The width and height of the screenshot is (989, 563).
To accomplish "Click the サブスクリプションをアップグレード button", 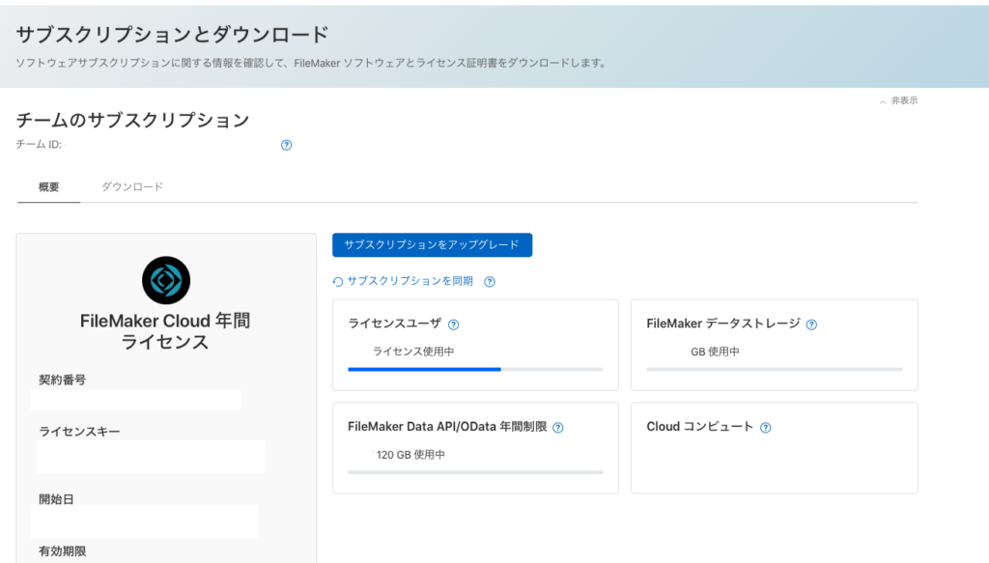I will 432,244.
